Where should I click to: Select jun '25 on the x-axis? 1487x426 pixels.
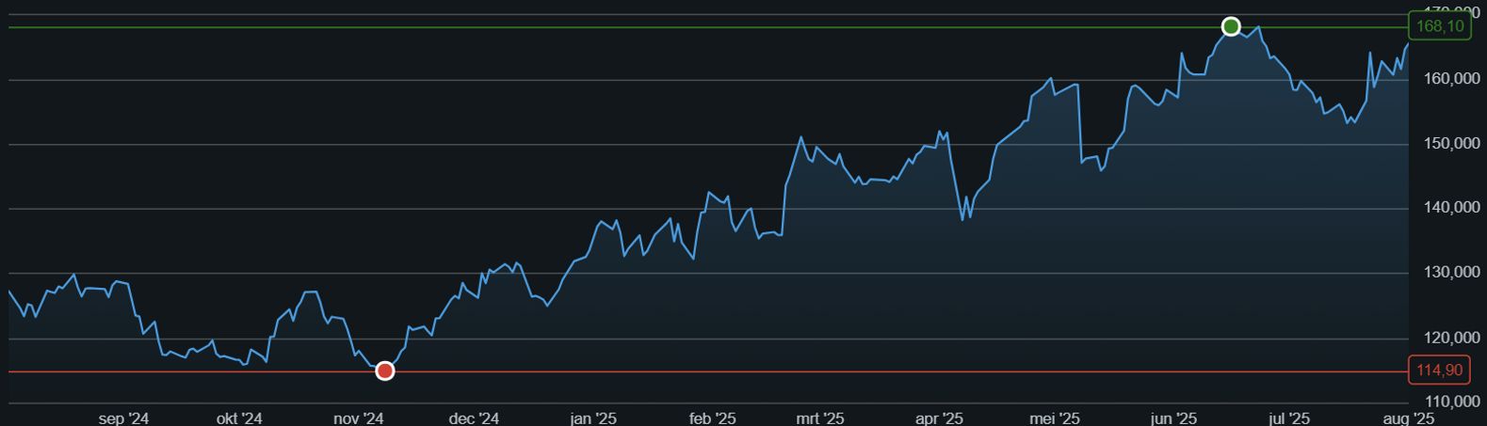pos(1173,418)
